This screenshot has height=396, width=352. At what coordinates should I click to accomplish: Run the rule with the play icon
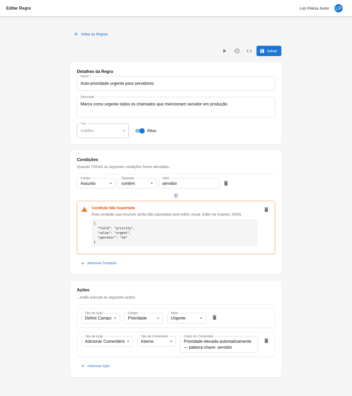[225, 51]
